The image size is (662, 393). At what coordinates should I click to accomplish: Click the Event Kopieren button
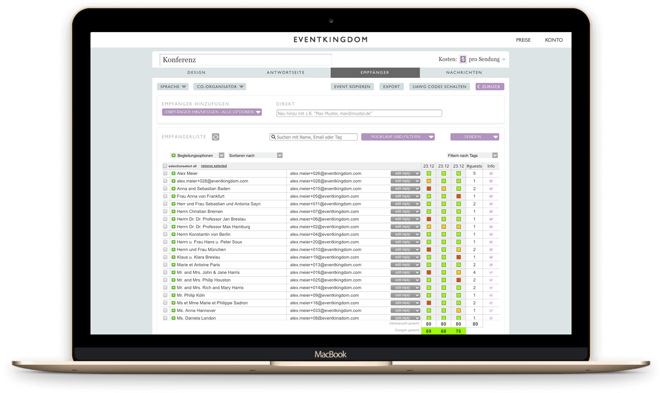click(352, 87)
